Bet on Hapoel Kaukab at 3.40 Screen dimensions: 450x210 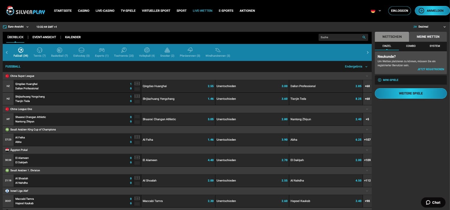[326, 201]
